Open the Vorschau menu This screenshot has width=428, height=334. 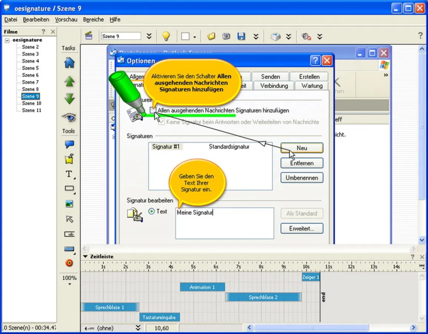coord(66,20)
